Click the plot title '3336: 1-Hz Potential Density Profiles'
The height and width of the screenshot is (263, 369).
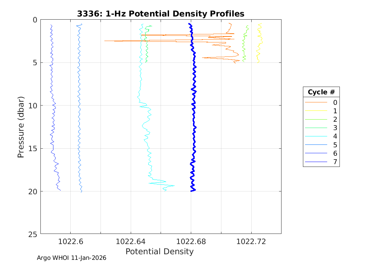(x=161, y=14)
